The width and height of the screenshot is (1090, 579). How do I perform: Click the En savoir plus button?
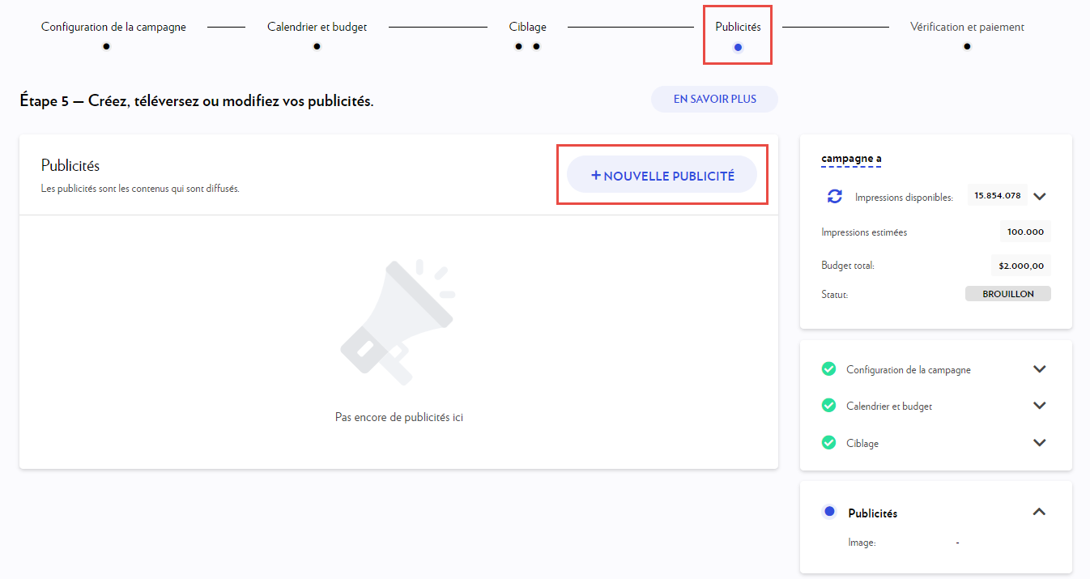714,99
